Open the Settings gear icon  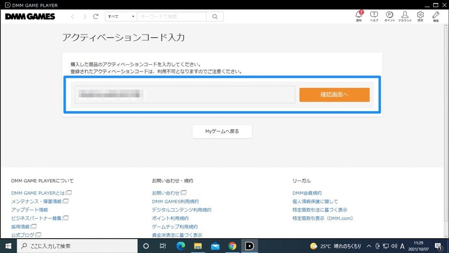(420, 15)
